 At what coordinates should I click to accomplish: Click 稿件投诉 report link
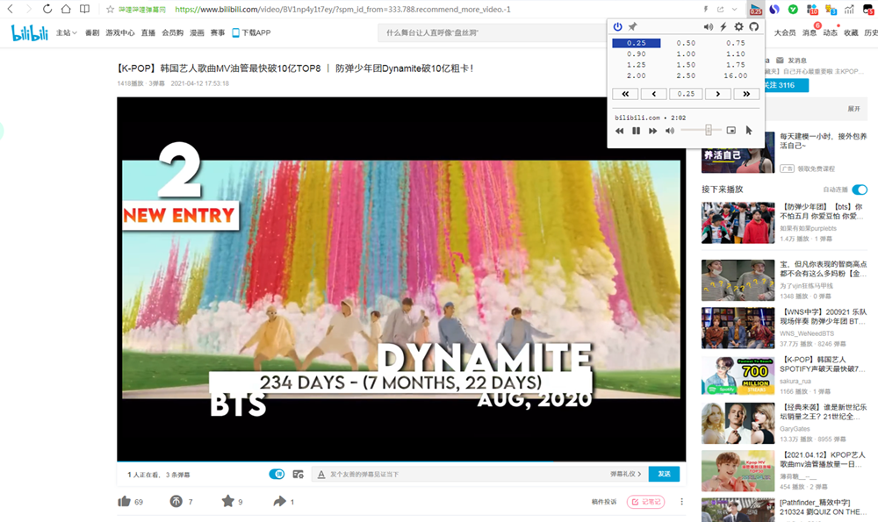[x=604, y=502]
